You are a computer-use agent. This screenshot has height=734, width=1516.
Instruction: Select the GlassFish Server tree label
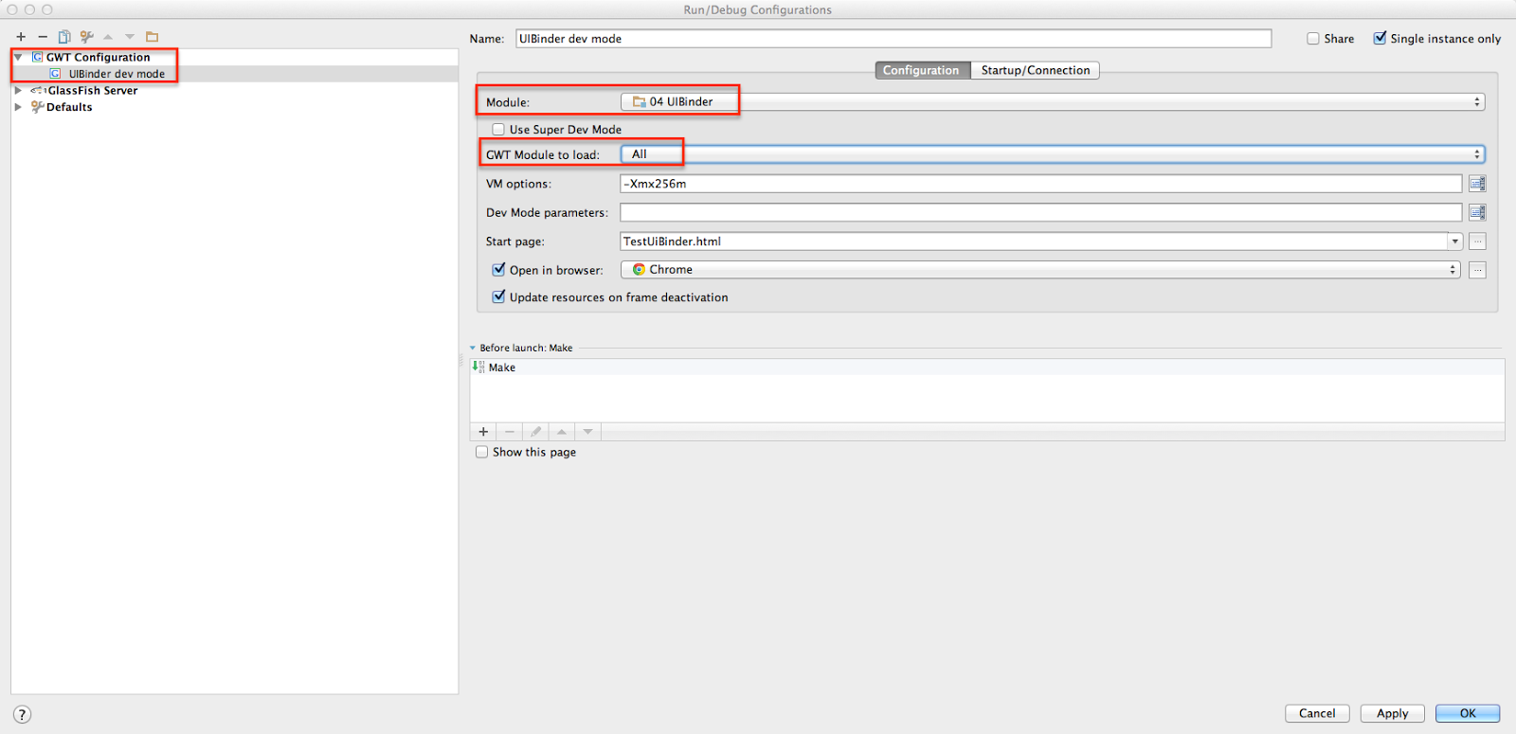click(x=93, y=91)
